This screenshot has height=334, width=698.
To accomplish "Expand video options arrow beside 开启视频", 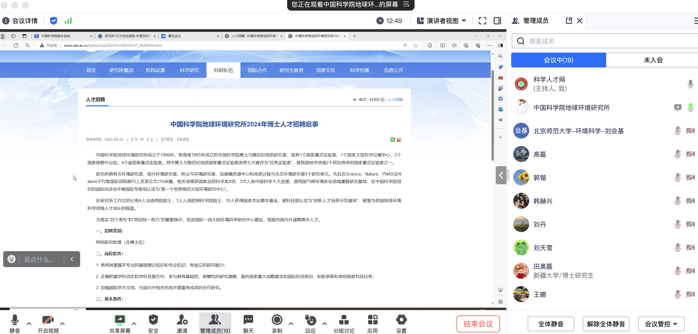I will point(62,323).
